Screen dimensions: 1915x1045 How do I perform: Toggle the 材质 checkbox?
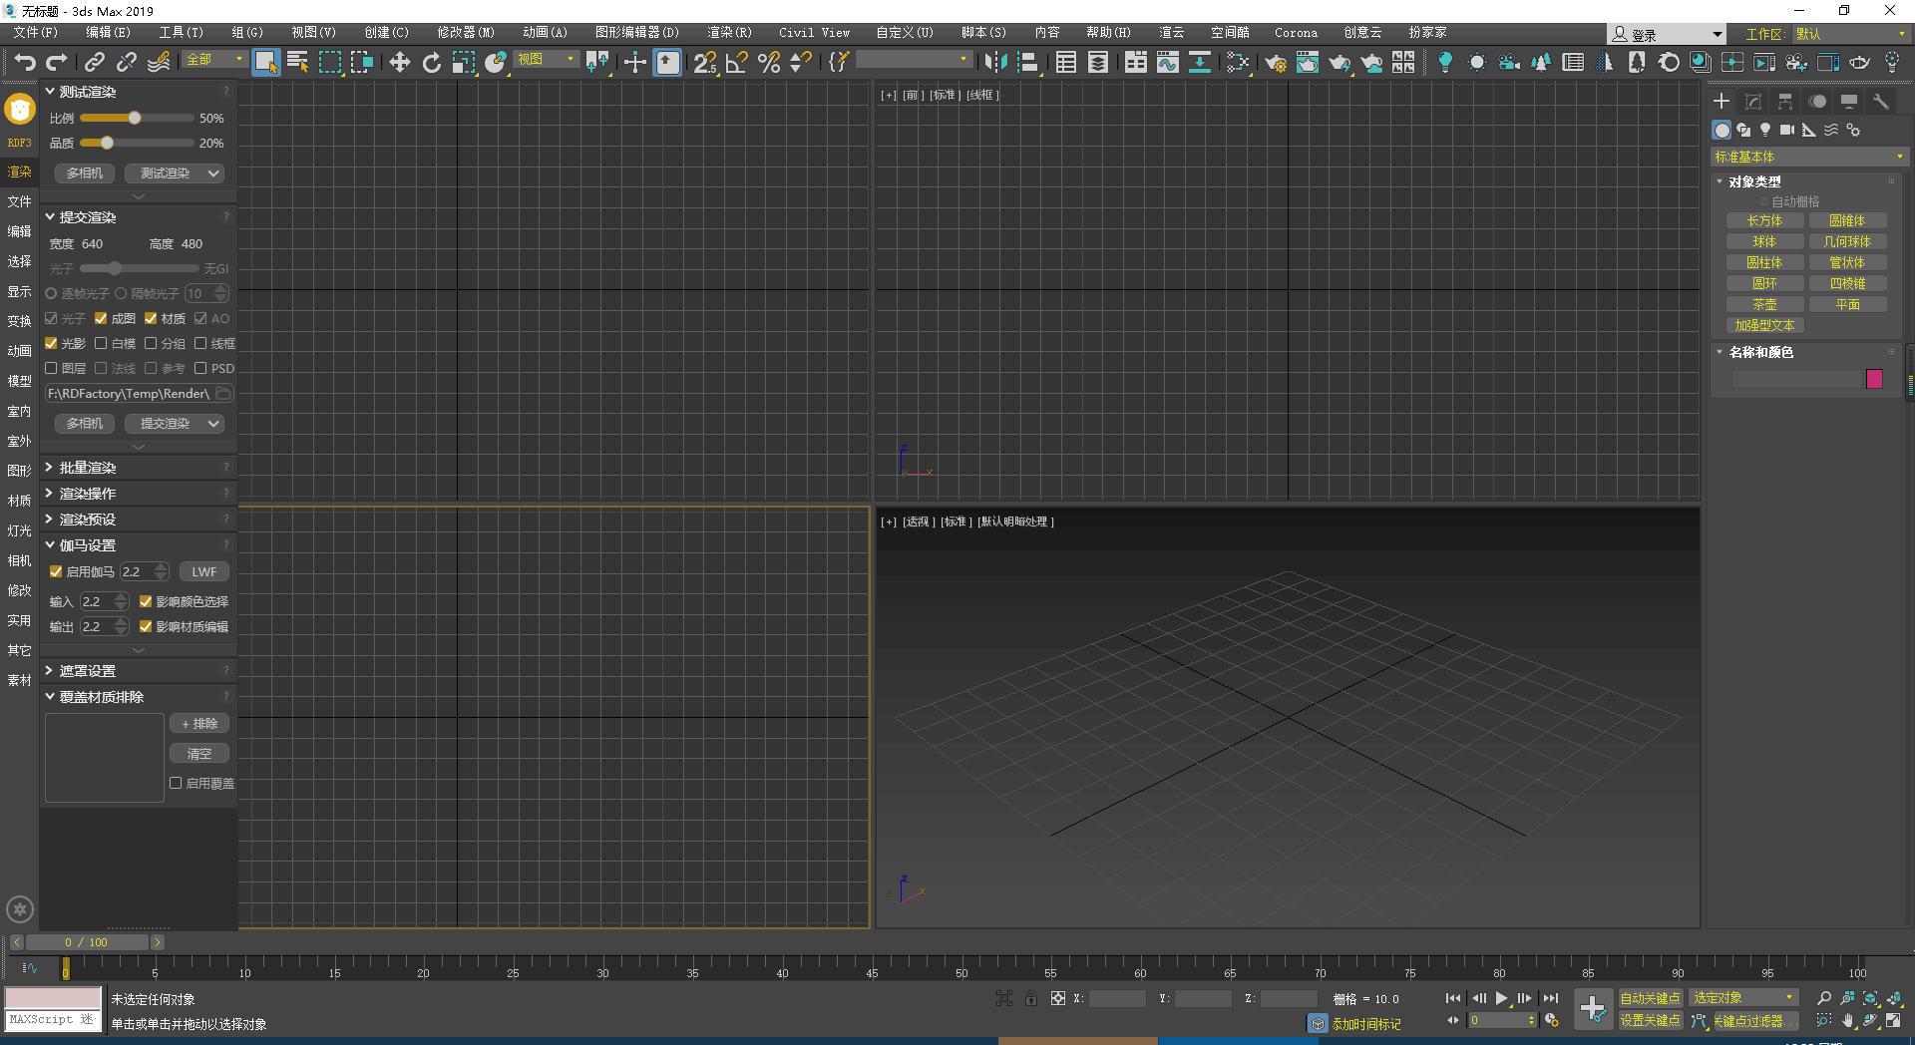(151, 318)
